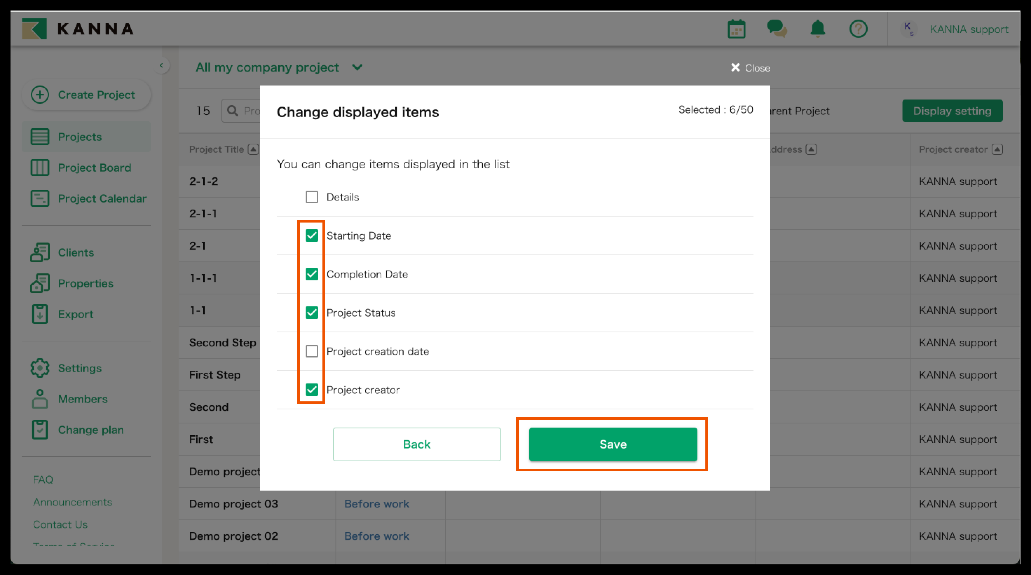Image resolution: width=1031 pixels, height=575 pixels.
Task: Uncheck the Starting Date checkbox
Action: click(x=312, y=236)
